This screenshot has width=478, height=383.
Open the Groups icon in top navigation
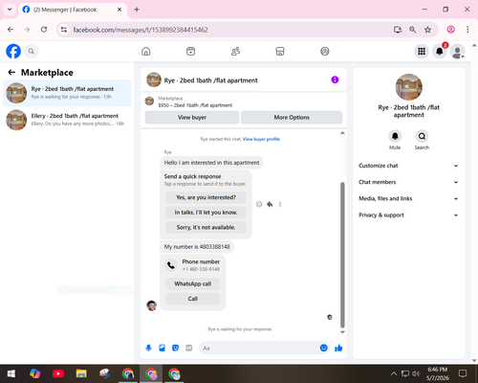point(325,51)
